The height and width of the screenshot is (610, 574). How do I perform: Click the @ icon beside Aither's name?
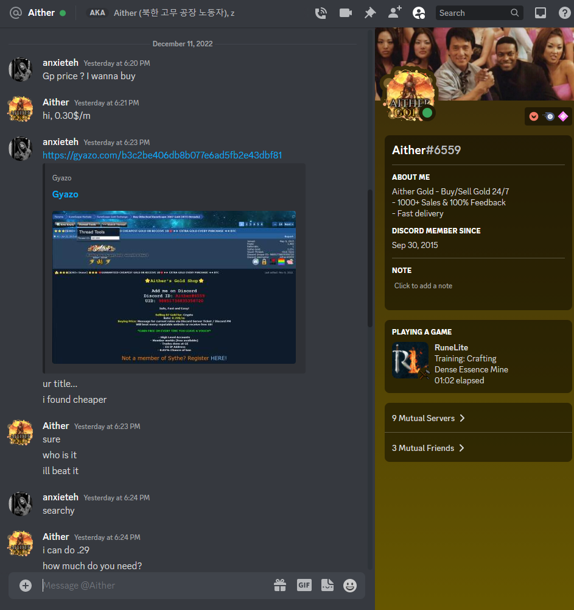16,13
